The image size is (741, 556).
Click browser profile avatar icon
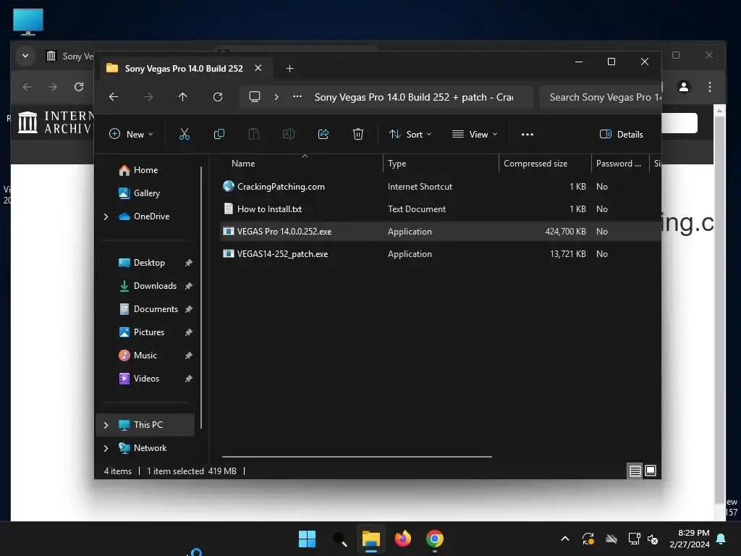pos(683,87)
